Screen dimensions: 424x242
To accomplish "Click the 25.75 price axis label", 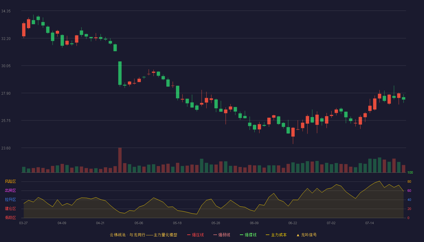I will coord(6,121).
